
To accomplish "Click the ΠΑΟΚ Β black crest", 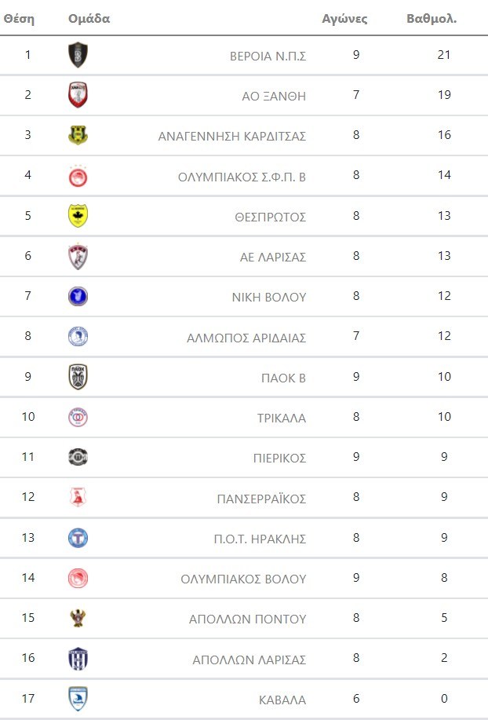I will pos(78,377).
